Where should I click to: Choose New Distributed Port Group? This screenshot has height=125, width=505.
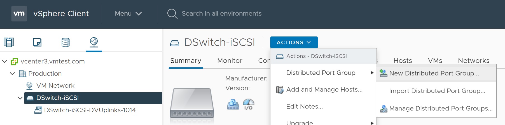434,73
